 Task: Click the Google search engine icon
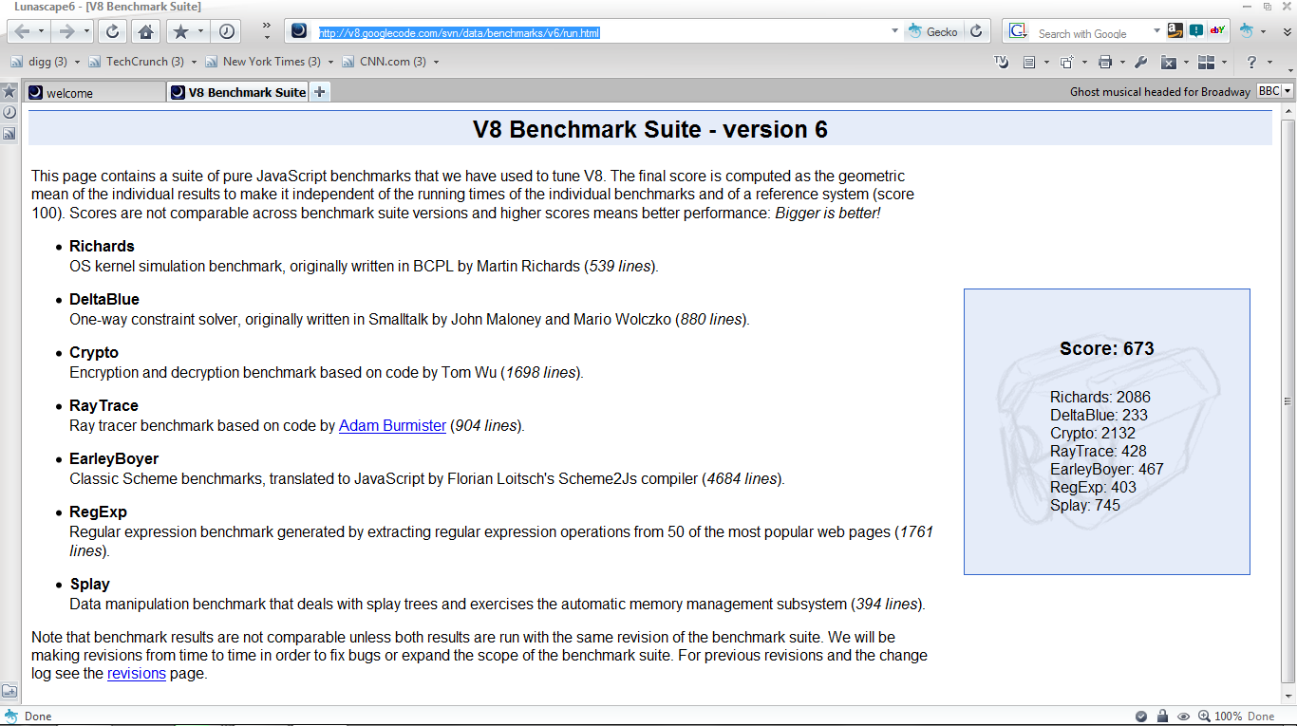point(1018,31)
